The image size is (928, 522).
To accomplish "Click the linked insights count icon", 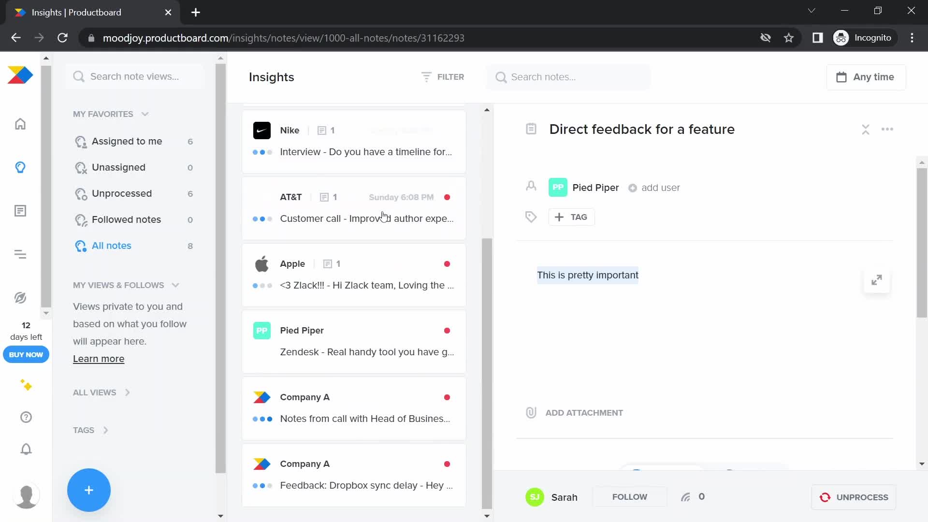I will click(x=686, y=497).
